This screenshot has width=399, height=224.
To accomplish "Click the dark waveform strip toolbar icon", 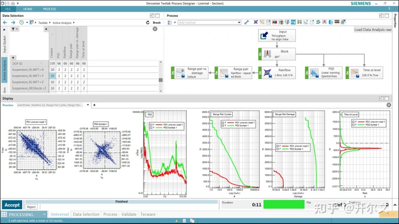I will 337,22.
